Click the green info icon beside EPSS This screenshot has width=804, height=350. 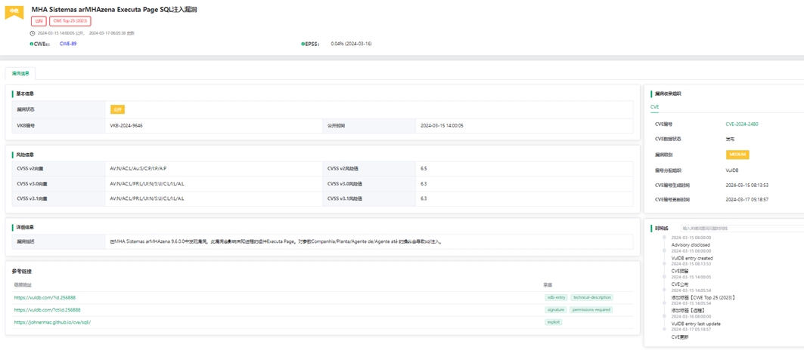(303, 44)
